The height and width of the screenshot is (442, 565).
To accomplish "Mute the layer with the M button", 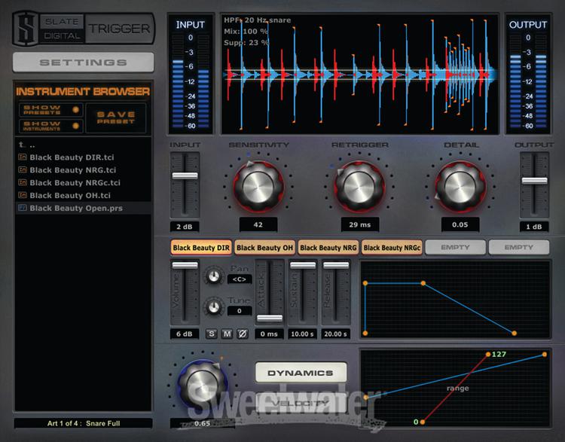I will pos(227,334).
